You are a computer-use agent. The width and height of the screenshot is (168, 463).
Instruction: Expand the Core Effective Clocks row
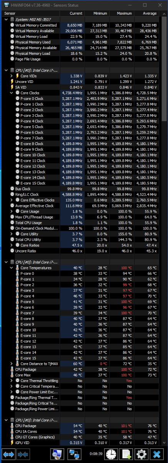(x=12, y=200)
